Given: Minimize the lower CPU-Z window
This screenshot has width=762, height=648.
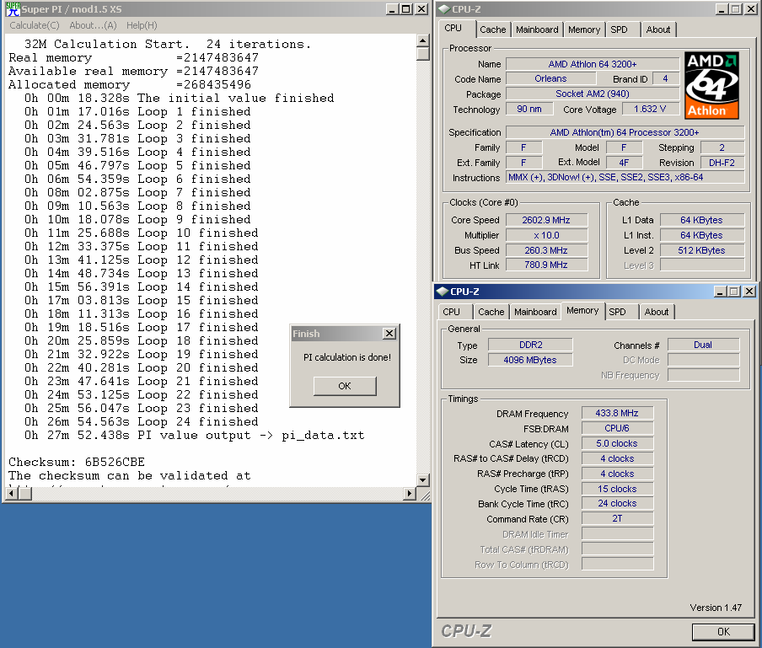Looking at the screenshot, I should click(x=721, y=292).
